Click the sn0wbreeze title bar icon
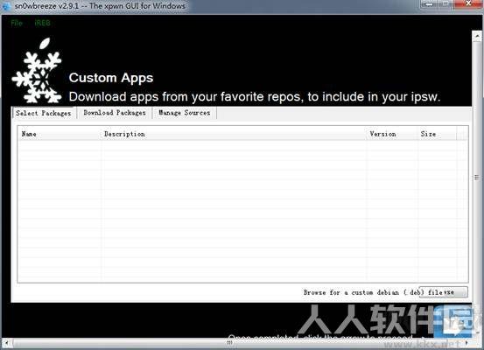The width and height of the screenshot is (484, 350). click(6, 5)
